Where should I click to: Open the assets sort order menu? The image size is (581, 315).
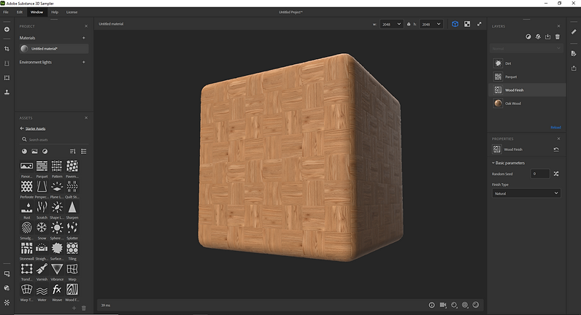pyautogui.click(x=73, y=152)
